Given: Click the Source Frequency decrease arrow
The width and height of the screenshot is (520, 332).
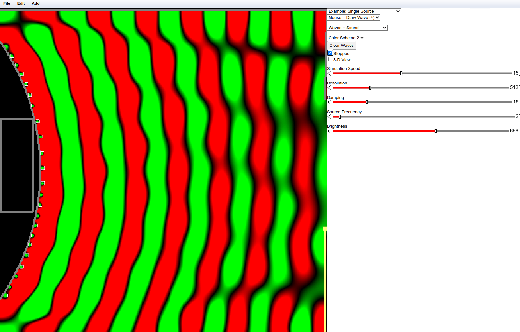Looking at the screenshot, I should click(330, 117).
